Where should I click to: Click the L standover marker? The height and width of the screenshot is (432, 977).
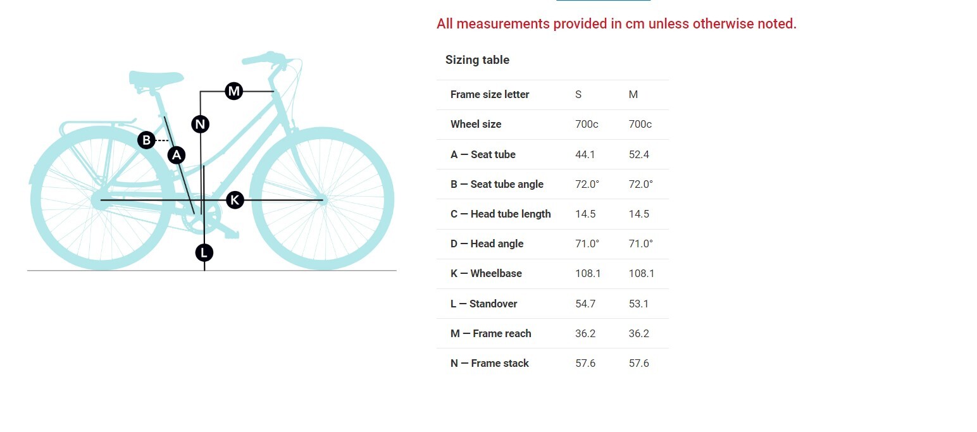point(204,253)
